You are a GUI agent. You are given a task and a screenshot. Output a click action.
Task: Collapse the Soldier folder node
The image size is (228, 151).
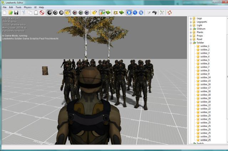pyautogui.click(x=191, y=43)
